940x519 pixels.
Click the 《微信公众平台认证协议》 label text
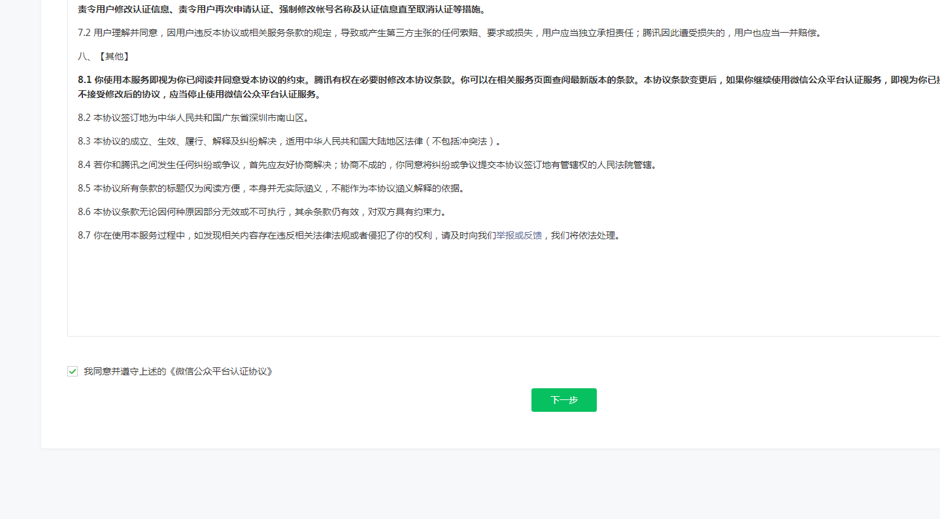(220, 371)
